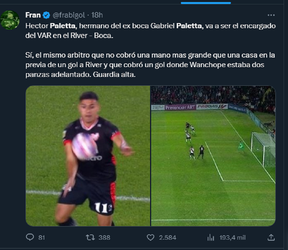
Task: Select the active tab with the blue underline
Action: (206, 3)
